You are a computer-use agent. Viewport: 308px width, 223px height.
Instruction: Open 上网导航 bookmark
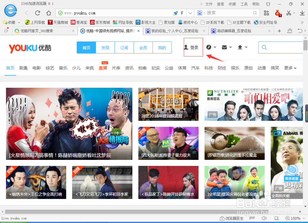click(35, 22)
